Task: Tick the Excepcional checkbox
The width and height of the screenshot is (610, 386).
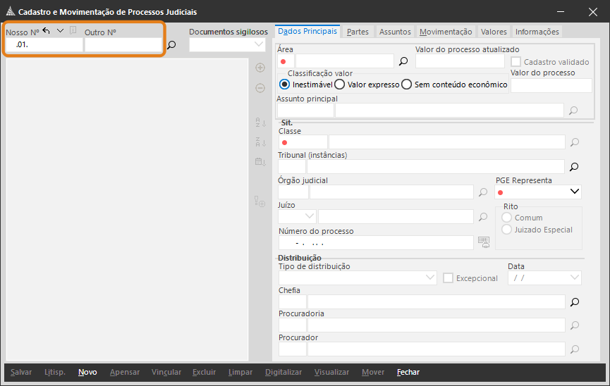Action: click(448, 278)
